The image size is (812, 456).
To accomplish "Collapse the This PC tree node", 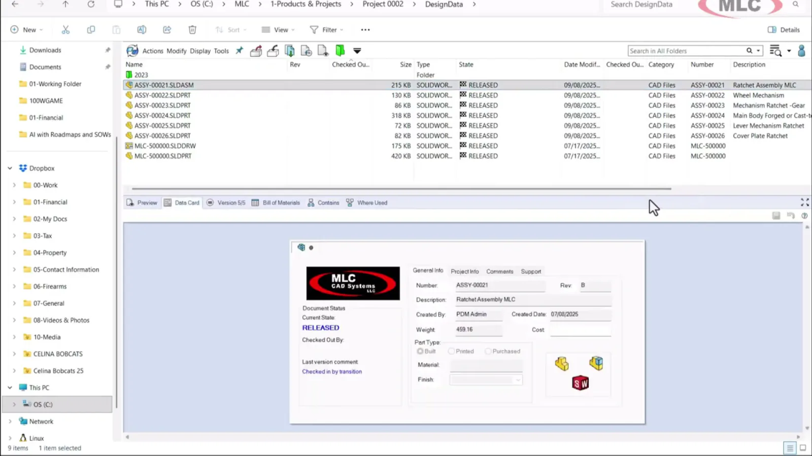I will coord(10,388).
